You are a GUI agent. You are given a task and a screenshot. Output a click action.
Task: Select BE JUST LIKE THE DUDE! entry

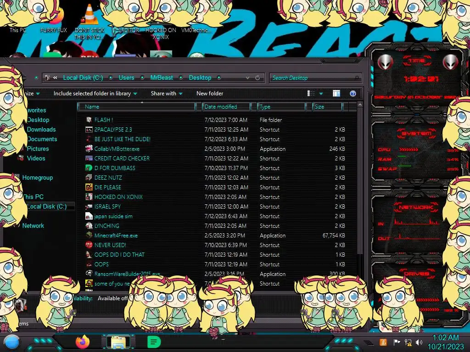click(x=122, y=139)
